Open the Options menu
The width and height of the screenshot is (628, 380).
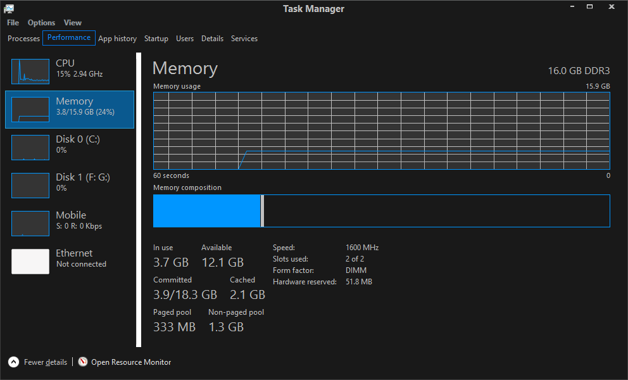[41, 23]
